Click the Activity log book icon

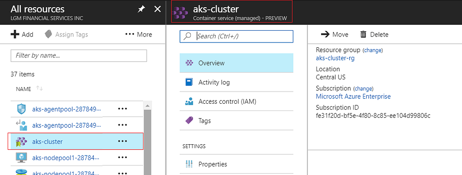click(189, 82)
